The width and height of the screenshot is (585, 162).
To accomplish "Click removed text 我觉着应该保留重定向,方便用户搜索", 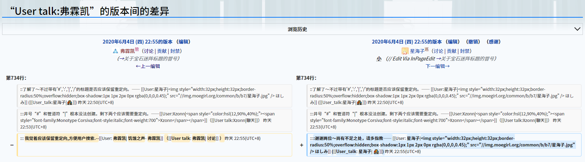I will [x=60, y=139].
